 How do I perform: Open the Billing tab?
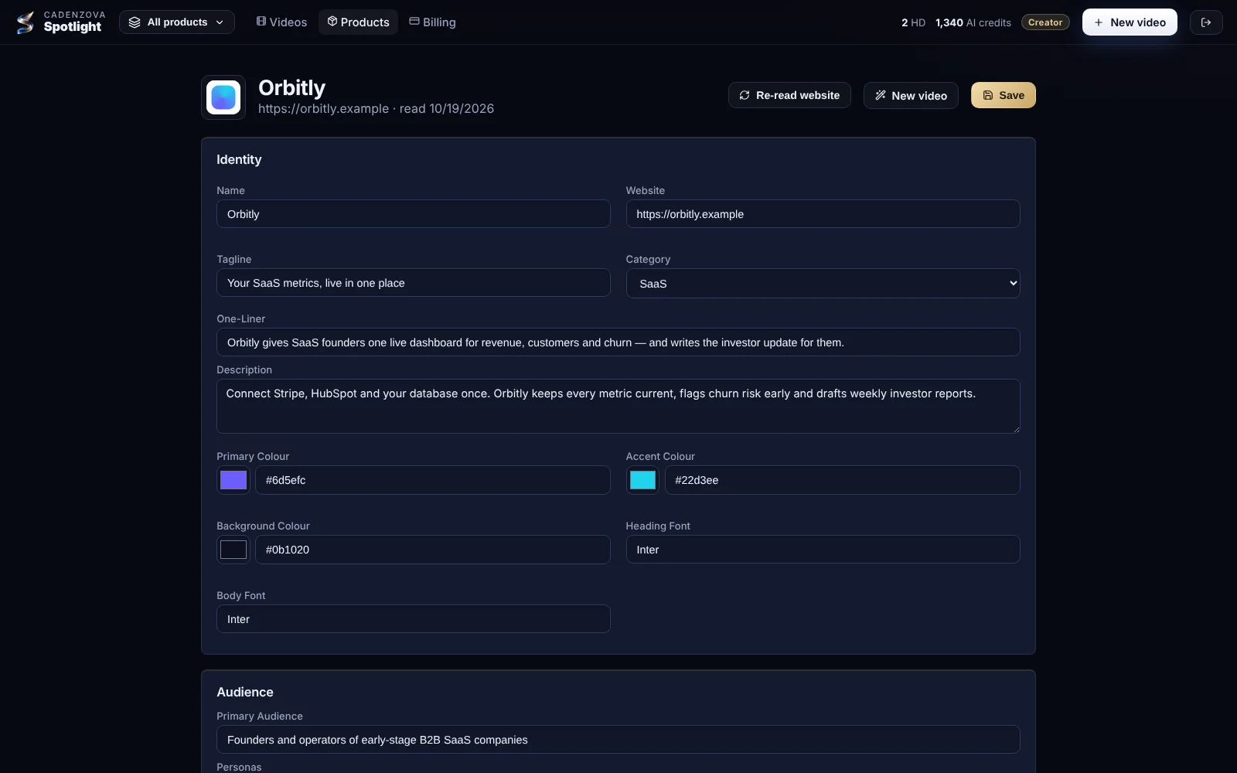[433, 22]
